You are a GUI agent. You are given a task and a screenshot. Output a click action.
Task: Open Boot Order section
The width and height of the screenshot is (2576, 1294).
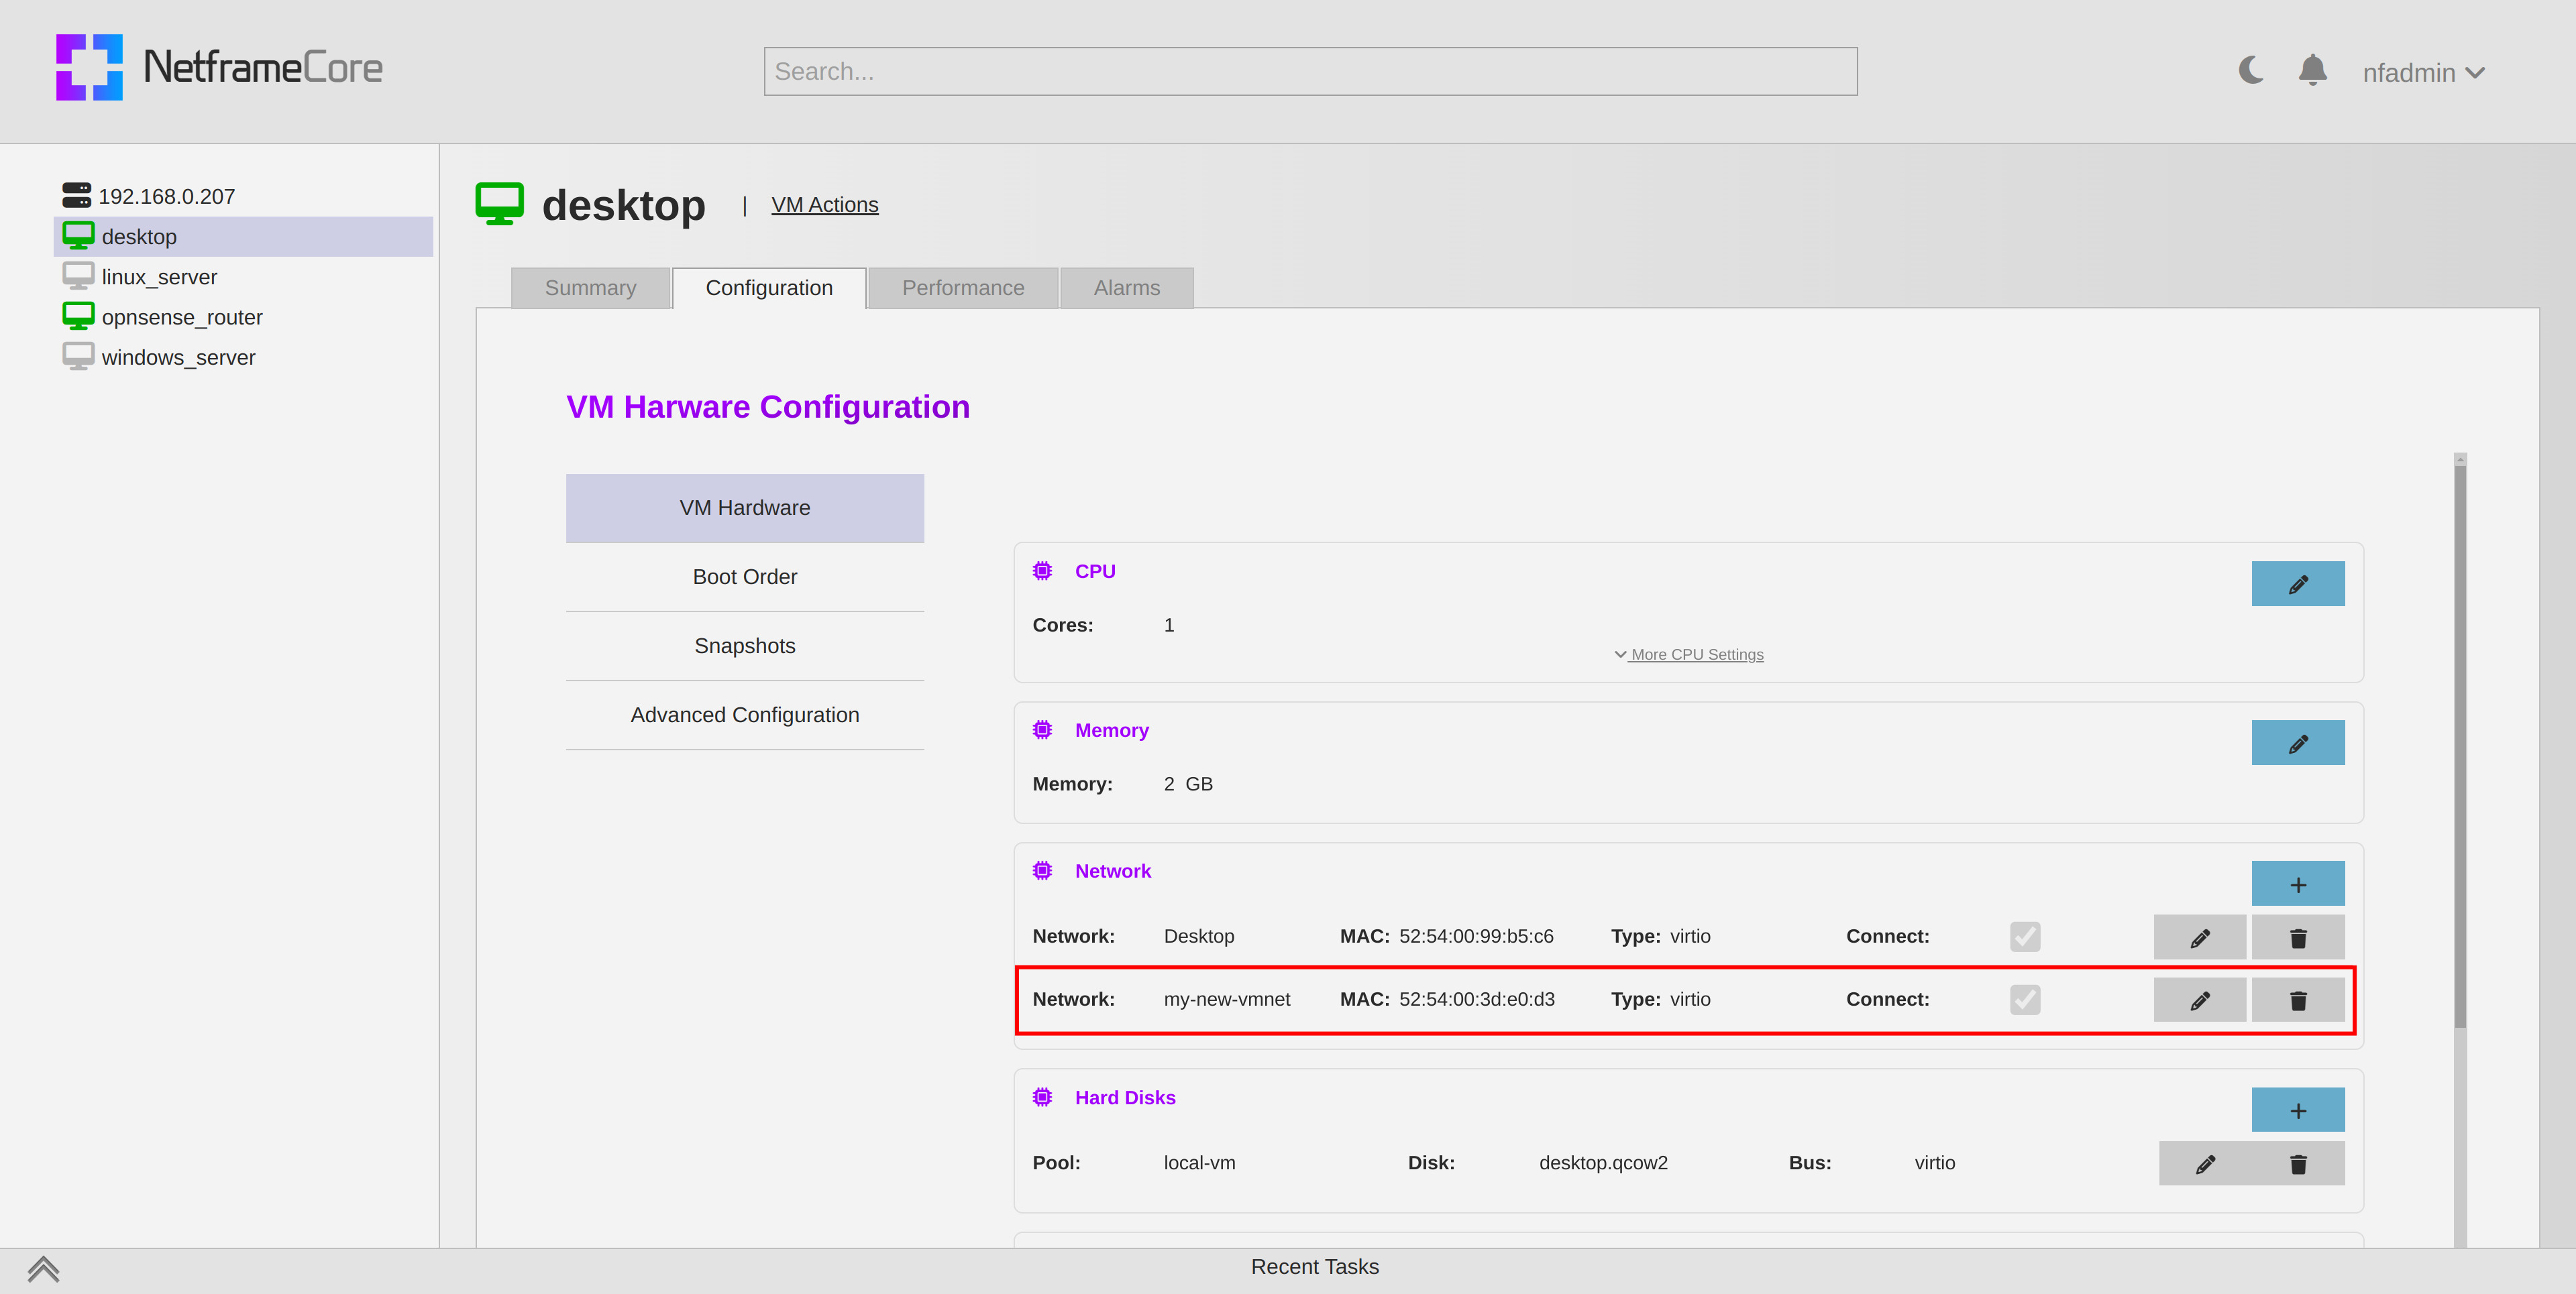point(745,577)
